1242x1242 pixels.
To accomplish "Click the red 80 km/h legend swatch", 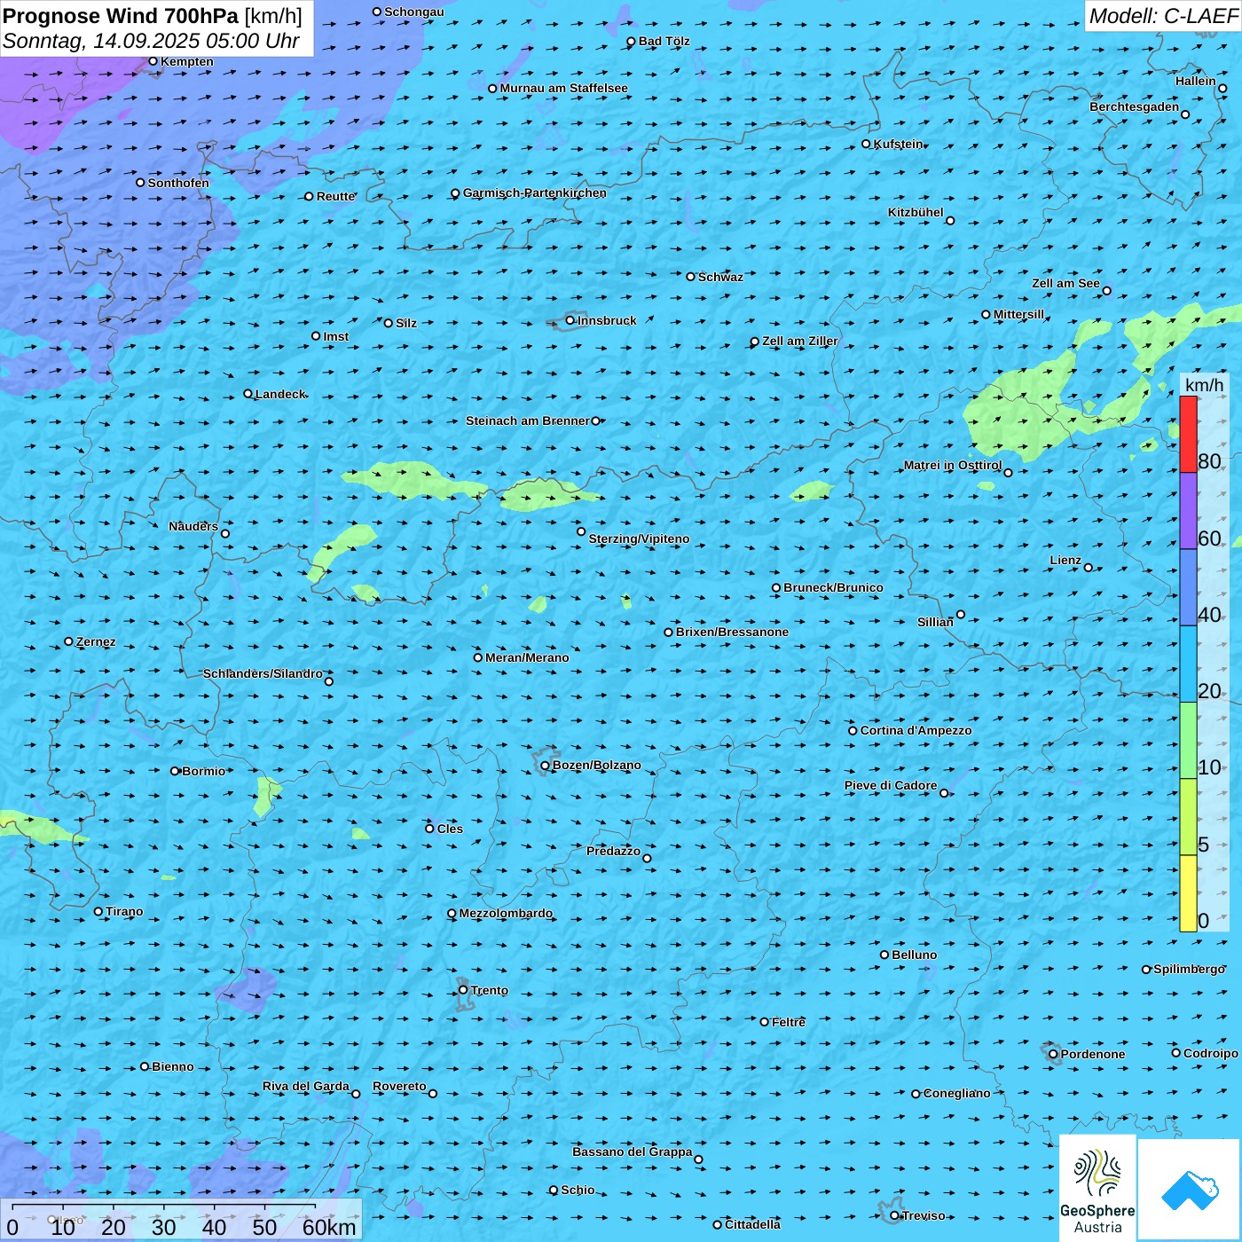I will tap(1188, 434).
